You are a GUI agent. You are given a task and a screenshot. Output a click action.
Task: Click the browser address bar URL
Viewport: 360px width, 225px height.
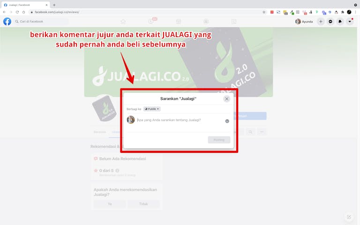[57, 12]
